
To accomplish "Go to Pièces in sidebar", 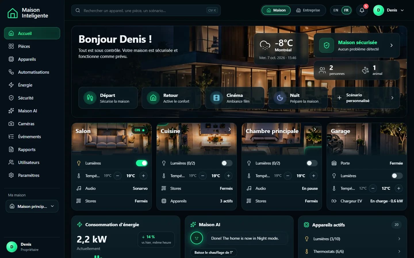I will [x=32, y=46].
